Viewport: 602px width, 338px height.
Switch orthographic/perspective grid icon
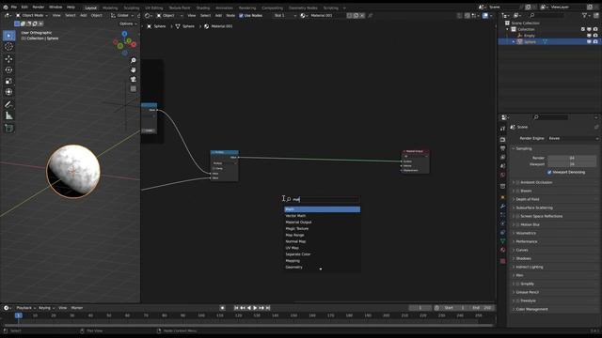[x=134, y=88]
